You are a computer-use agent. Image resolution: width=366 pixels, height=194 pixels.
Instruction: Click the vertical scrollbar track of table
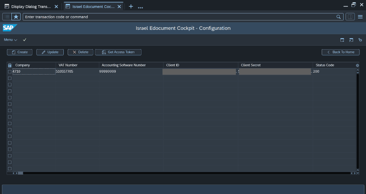tap(357, 121)
